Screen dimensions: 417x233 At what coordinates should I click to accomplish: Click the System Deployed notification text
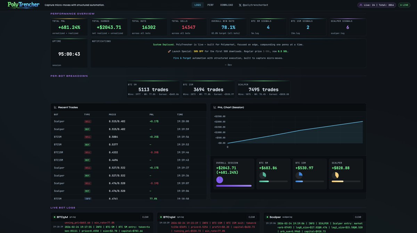click(164, 45)
